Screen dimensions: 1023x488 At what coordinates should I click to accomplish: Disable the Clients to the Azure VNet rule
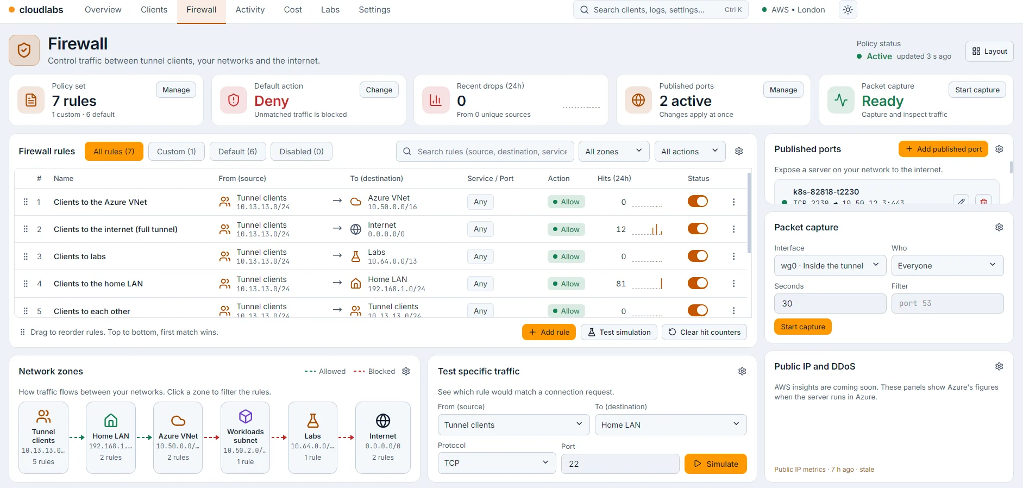tap(698, 202)
